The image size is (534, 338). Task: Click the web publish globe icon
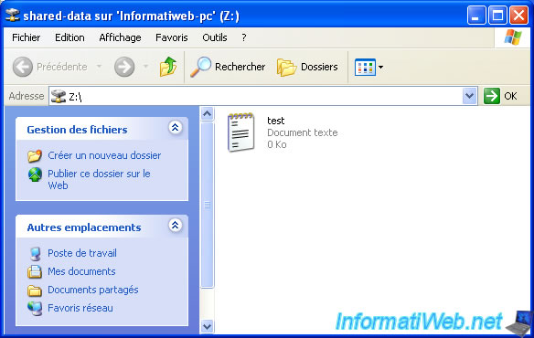click(x=35, y=174)
